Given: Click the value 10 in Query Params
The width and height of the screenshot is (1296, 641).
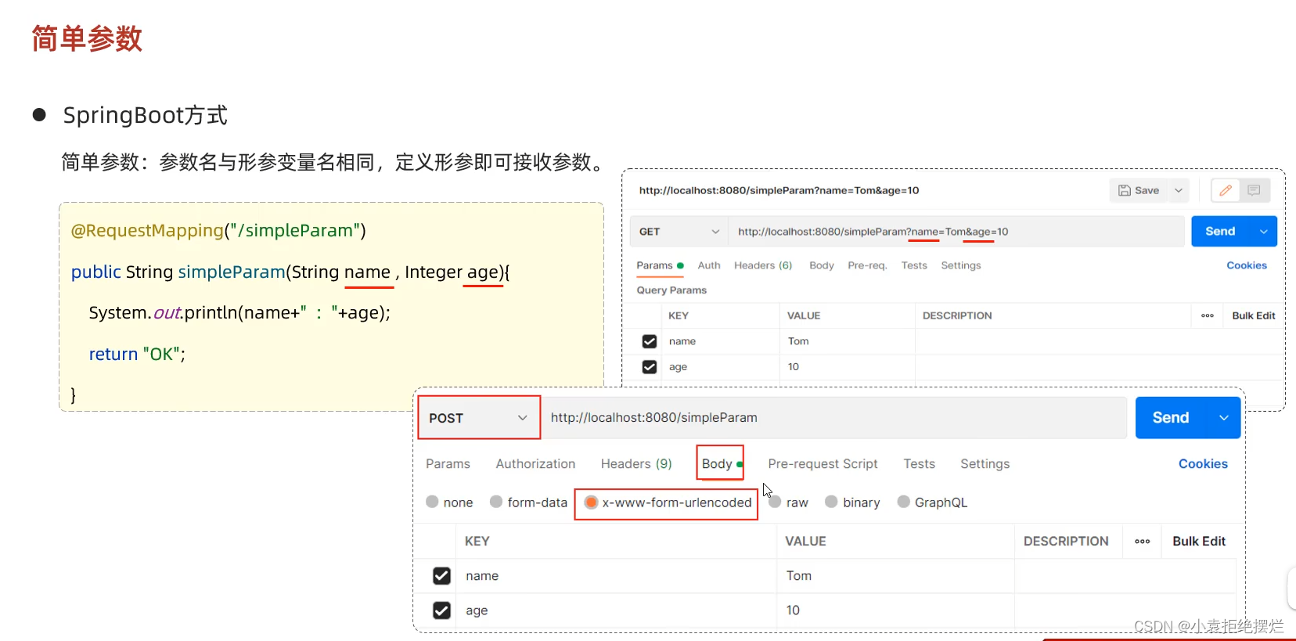Looking at the screenshot, I should 794,366.
